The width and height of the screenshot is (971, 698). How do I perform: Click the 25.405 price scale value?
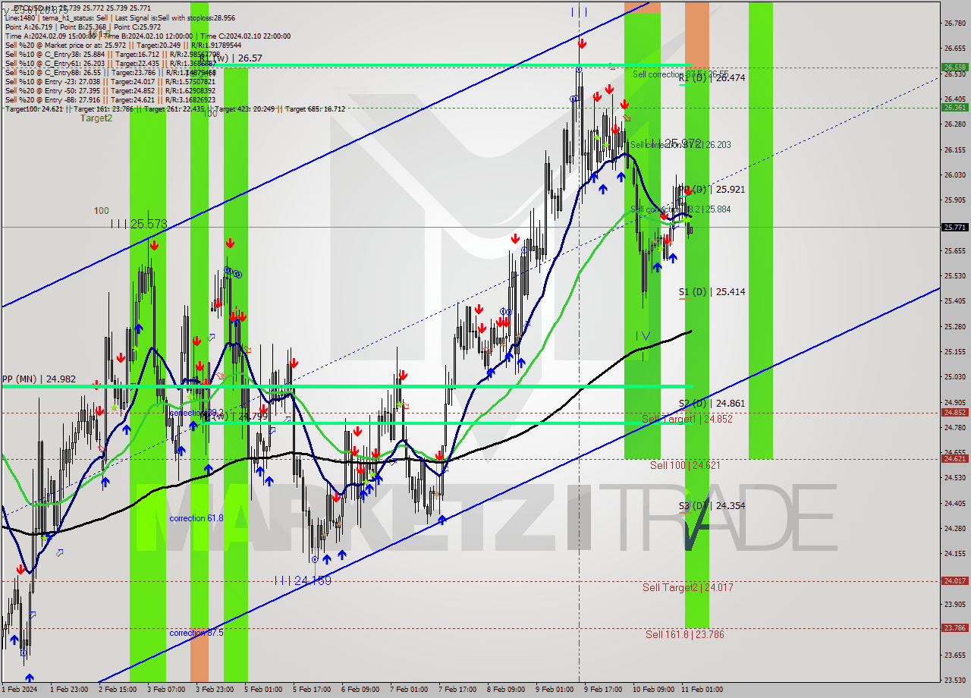954,301
